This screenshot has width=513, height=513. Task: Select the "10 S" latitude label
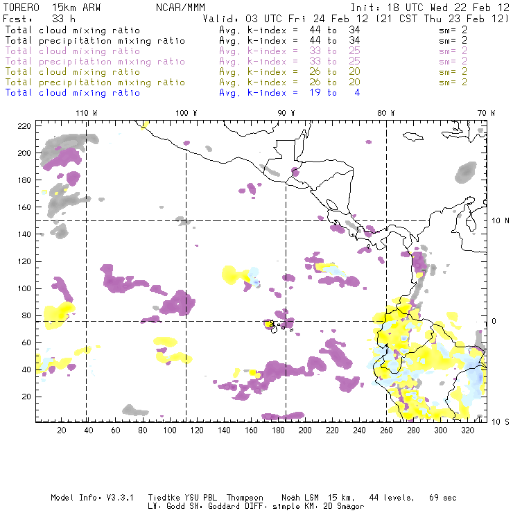tap(501, 422)
